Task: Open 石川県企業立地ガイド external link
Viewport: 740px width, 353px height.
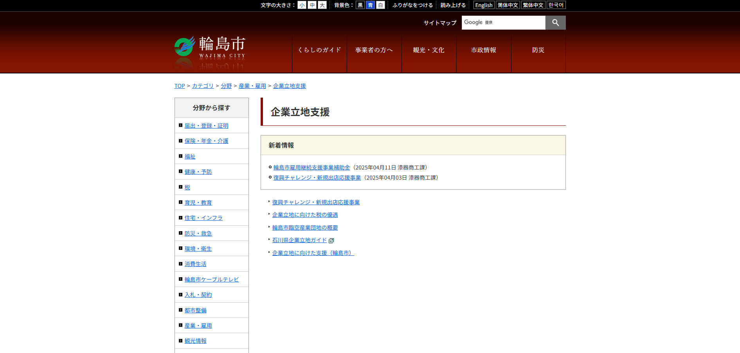Action: 299,240
